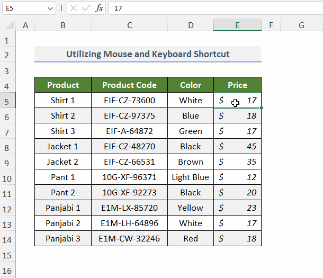Open the Name Box dropdown arrow
This screenshot has height=278, width=323.
tap(50, 9)
